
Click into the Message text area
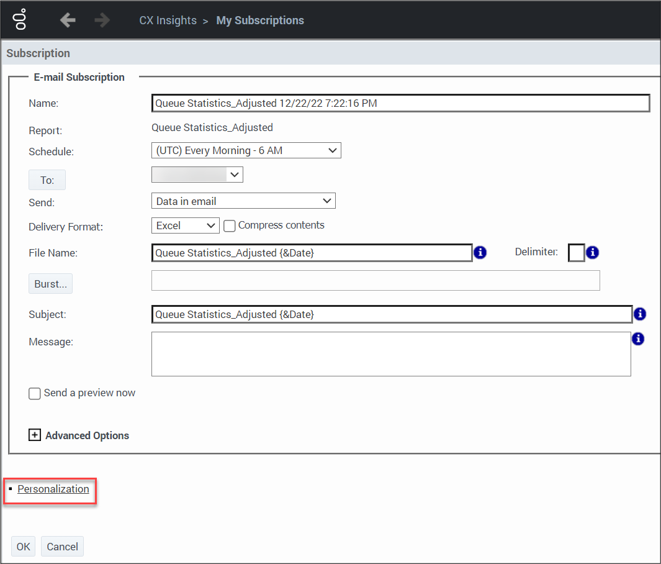click(x=391, y=354)
